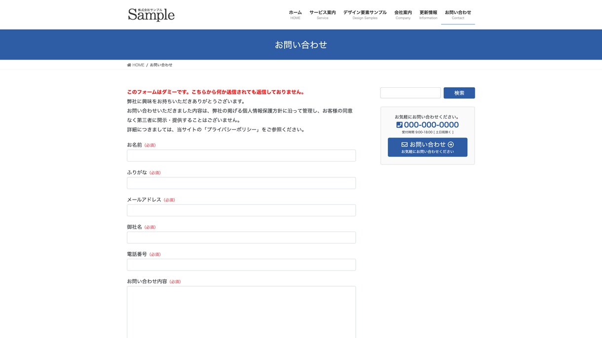
Task: Click the arrow icon on contact button
Action: point(451,144)
